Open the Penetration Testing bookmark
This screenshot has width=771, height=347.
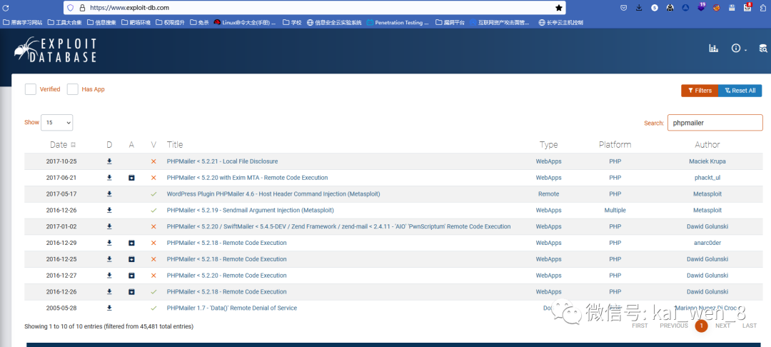pyautogui.click(x=398, y=23)
